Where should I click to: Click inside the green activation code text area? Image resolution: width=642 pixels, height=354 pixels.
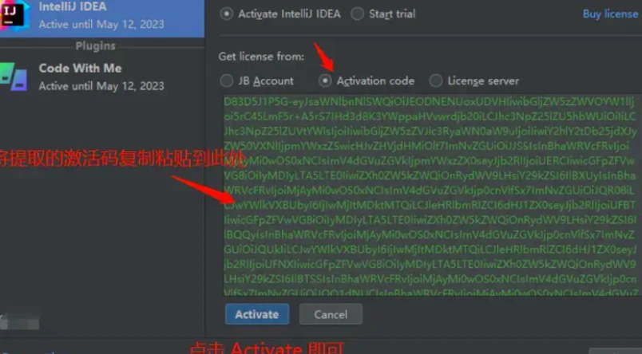pyautogui.click(x=430, y=195)
